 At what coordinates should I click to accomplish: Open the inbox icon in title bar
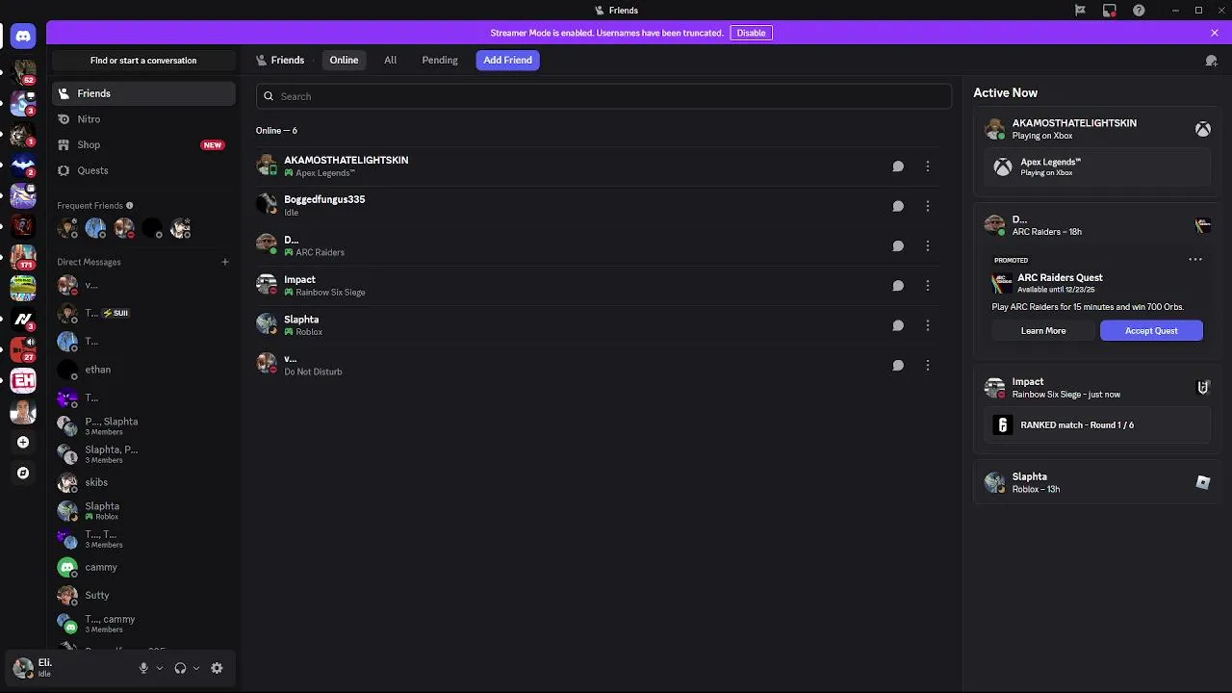click(1110, 11)
